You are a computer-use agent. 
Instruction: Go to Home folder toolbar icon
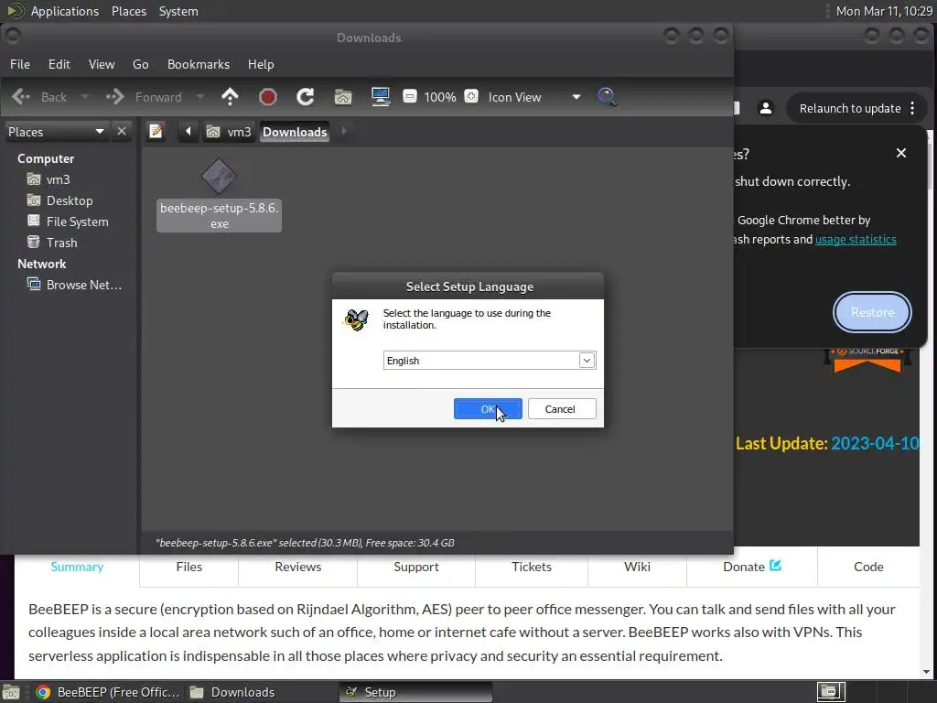pos(343,97)
